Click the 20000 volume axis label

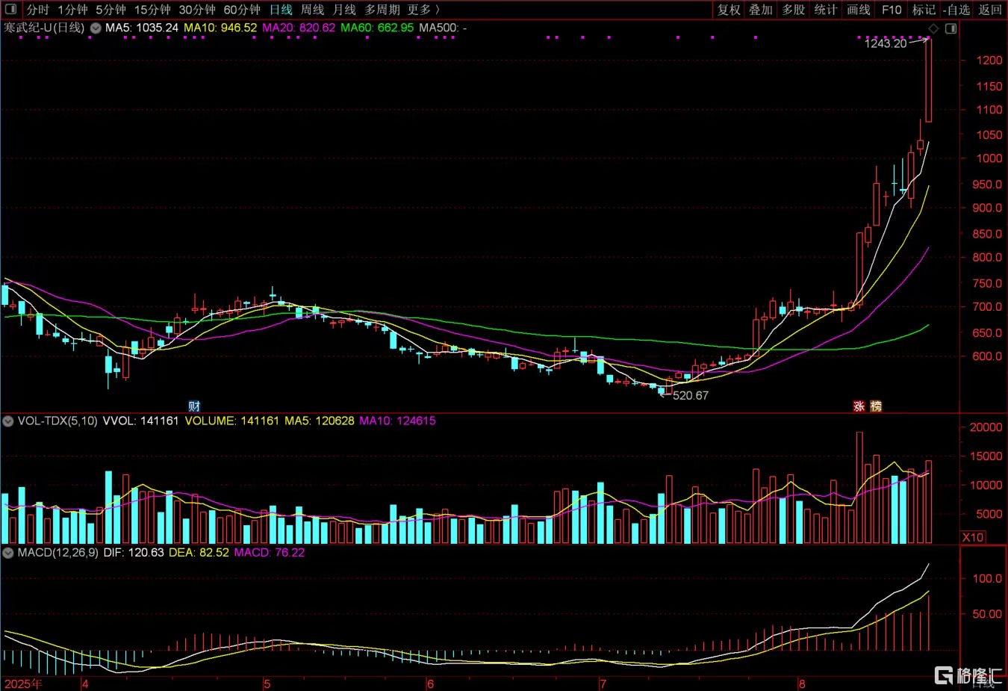[986, 428]
